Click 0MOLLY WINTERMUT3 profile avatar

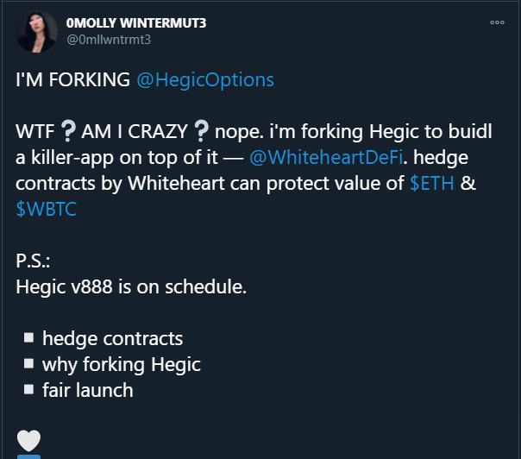click(36, 32)
